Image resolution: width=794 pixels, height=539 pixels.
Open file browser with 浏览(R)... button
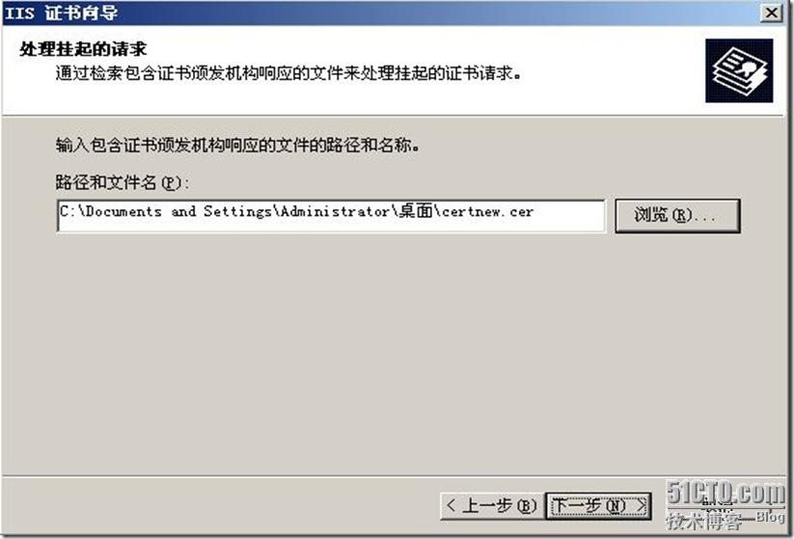(x=677, y=216)
